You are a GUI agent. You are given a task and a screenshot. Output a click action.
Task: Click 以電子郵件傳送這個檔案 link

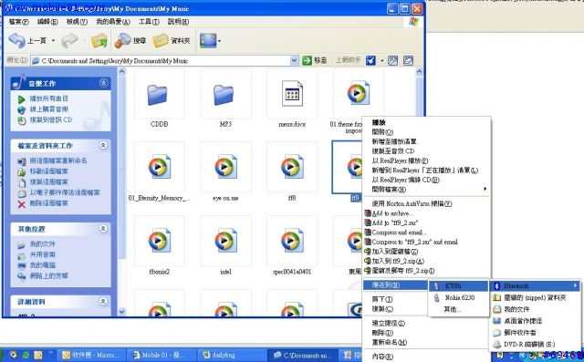[65, 192]
